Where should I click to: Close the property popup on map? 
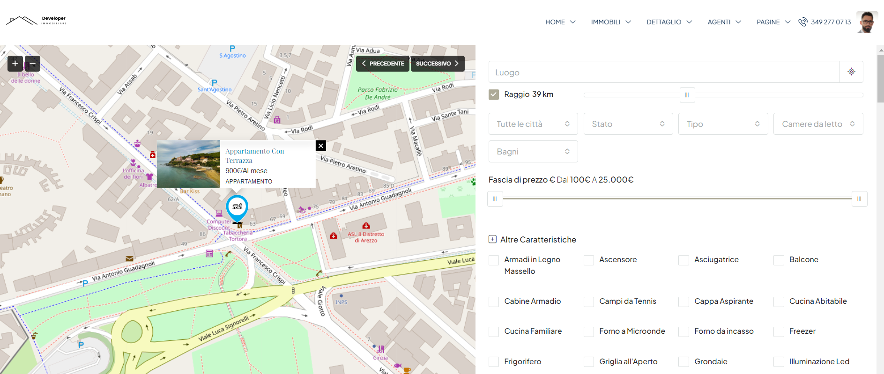(x=321, y=146)
